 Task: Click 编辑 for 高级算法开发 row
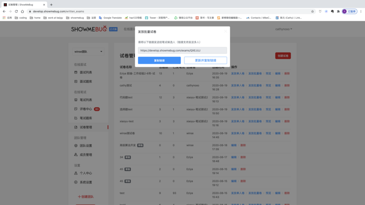click(234, 145)
